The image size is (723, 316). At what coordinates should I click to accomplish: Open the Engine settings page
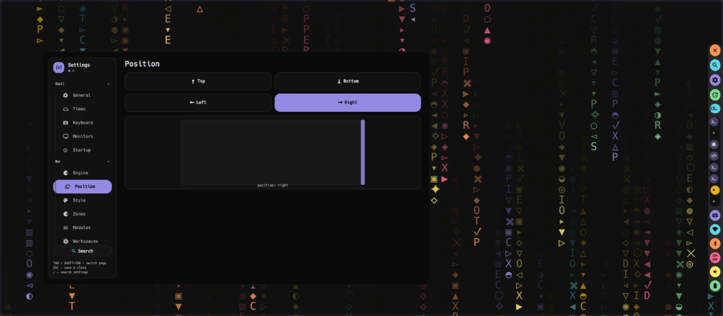(x=83, y=173)
